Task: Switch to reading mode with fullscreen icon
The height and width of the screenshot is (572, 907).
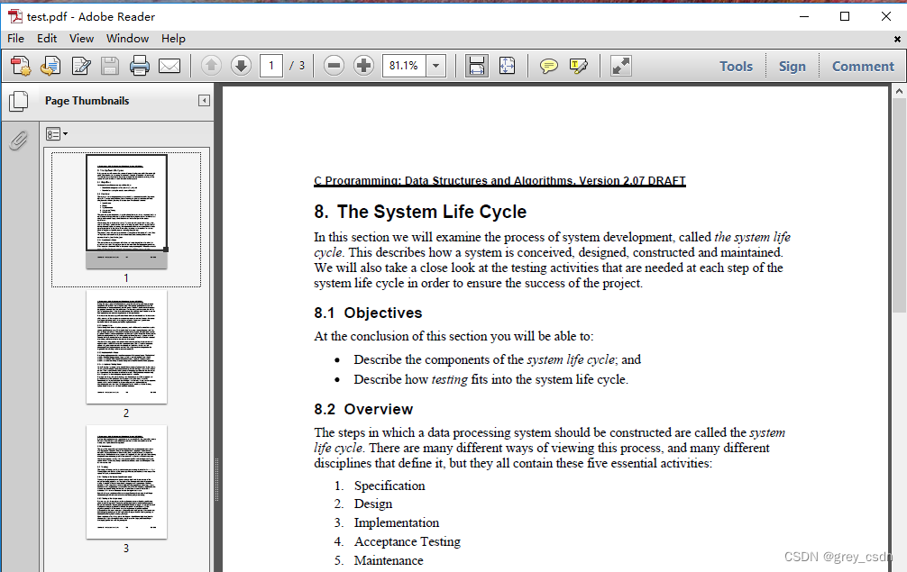Action: pos(619,65)
